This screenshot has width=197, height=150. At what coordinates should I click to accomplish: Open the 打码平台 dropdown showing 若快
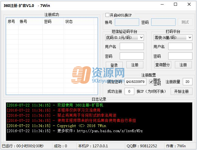click(x=173, y=37)
